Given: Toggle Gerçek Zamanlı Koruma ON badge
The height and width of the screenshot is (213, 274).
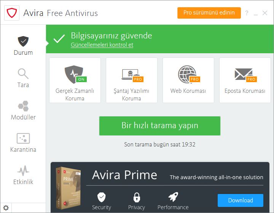Looking at the screenshot, I should 81,79.
